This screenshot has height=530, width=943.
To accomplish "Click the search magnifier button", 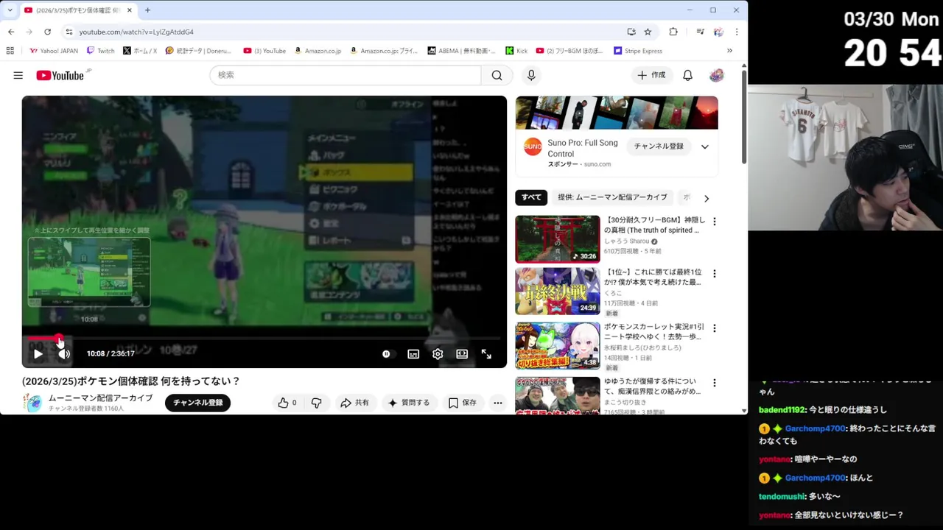I will click(497, 75).
